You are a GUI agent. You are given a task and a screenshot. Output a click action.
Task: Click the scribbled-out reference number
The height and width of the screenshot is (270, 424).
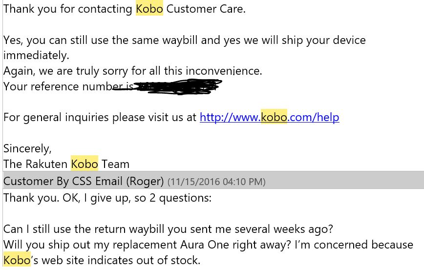point(176,87)
